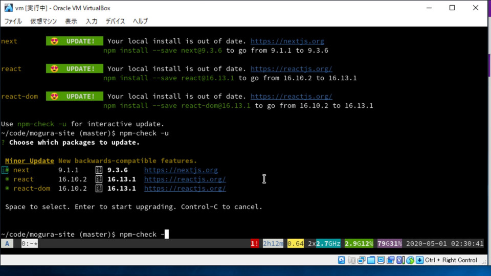
Task: Click the heart-eyes emoji in react's UPDATE badge
Action: [55, 68]
